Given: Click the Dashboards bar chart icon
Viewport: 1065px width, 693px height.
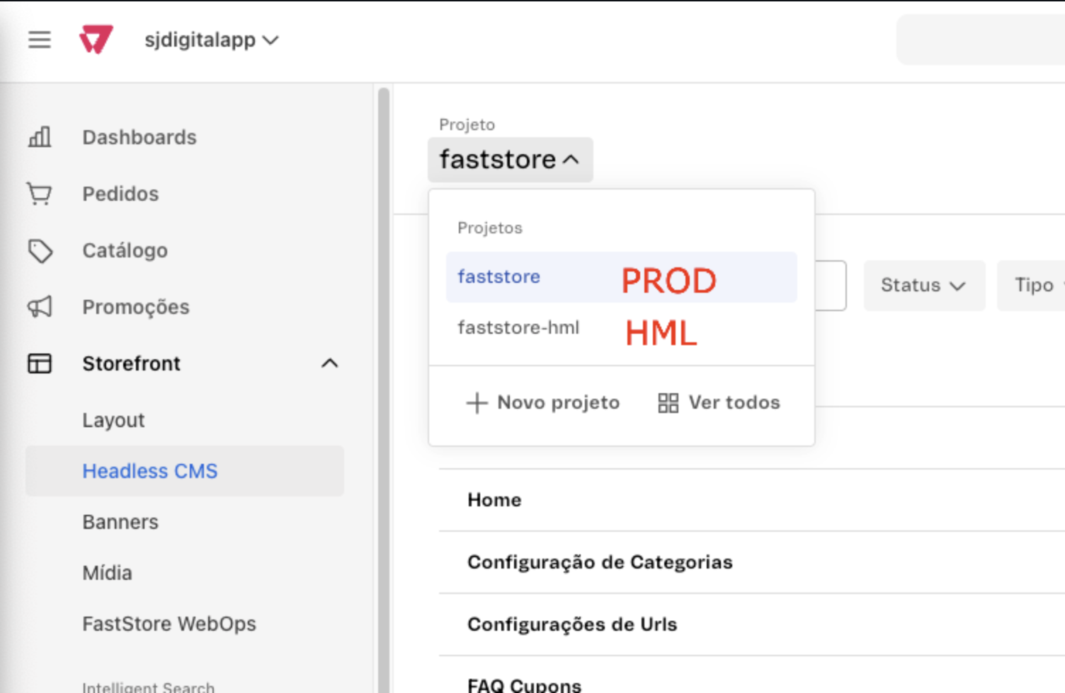Looking at the screenshot, I should click(x=40, y=136).
